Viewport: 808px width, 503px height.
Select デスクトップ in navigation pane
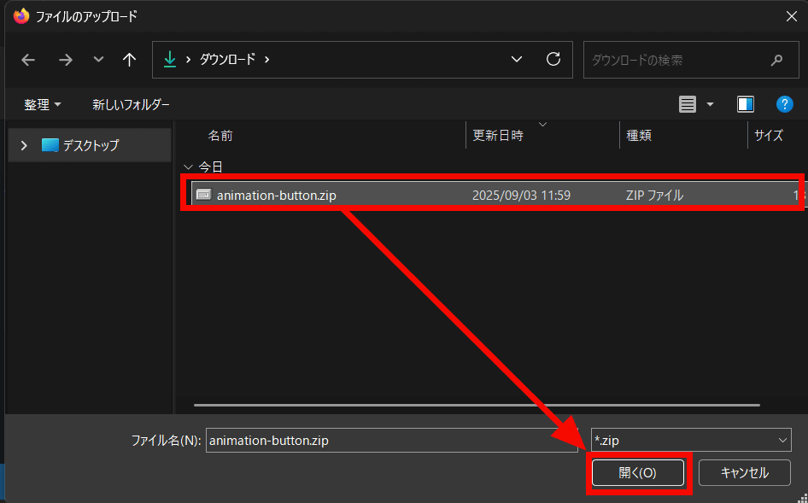(x=91, y=145)
